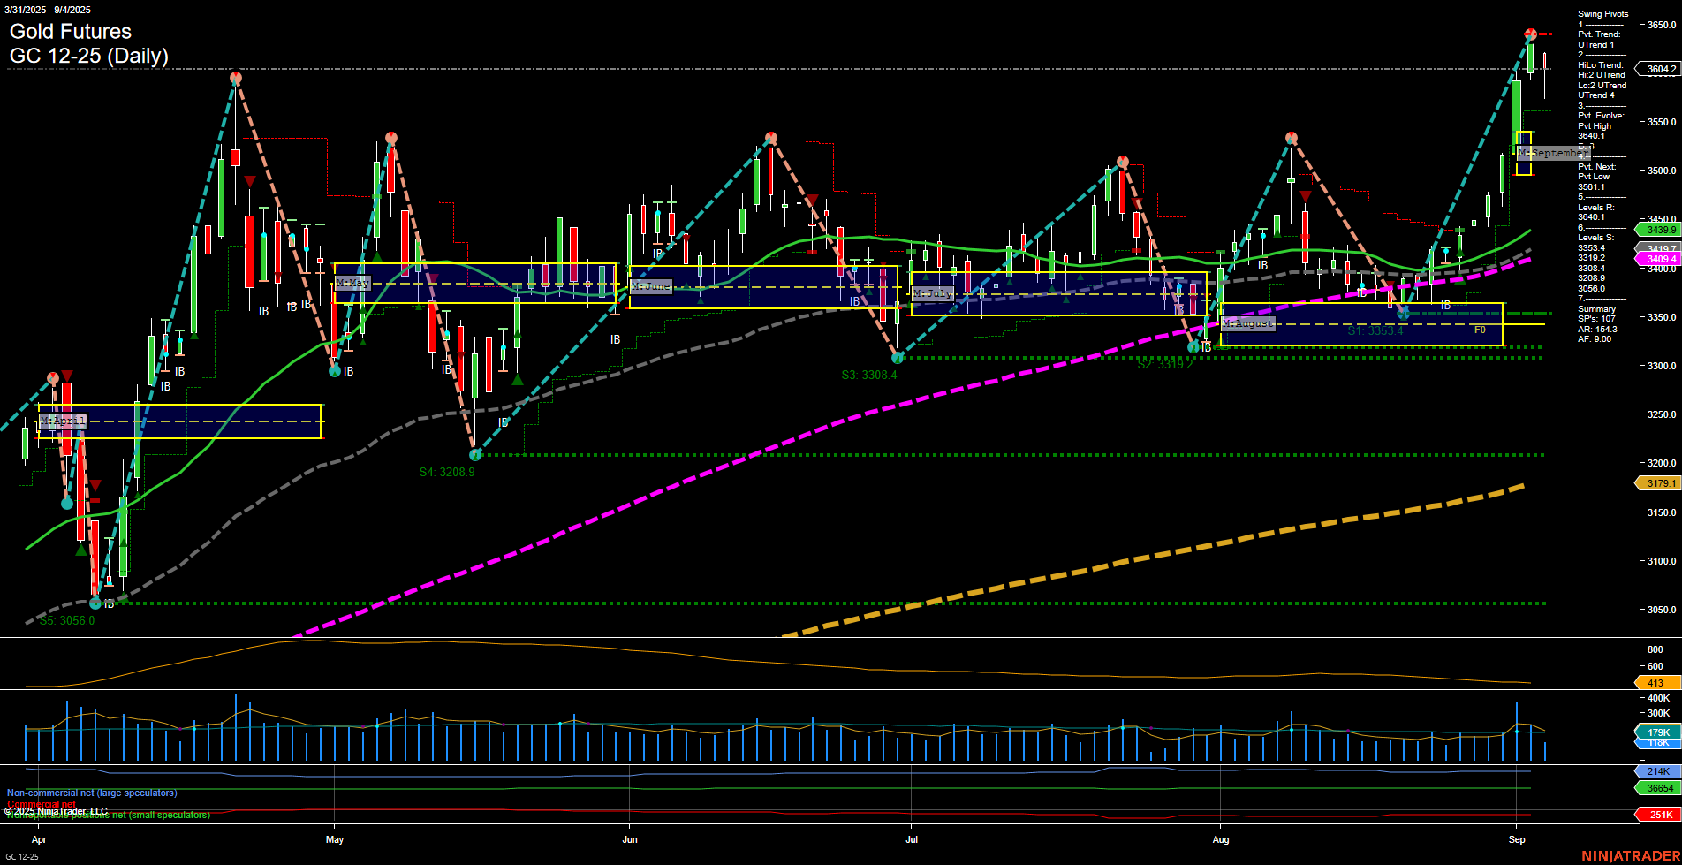Screen dimensions: 1682x865
Task: Select the M-June month label
Action: 650,286
